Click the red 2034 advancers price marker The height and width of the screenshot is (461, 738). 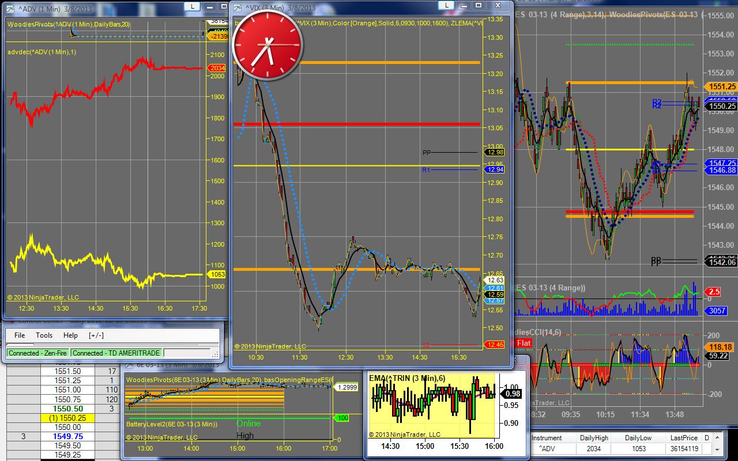(217, 68)
